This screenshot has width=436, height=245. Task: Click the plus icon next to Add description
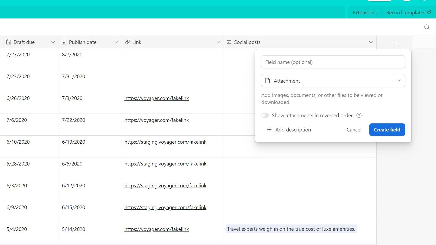269,130
